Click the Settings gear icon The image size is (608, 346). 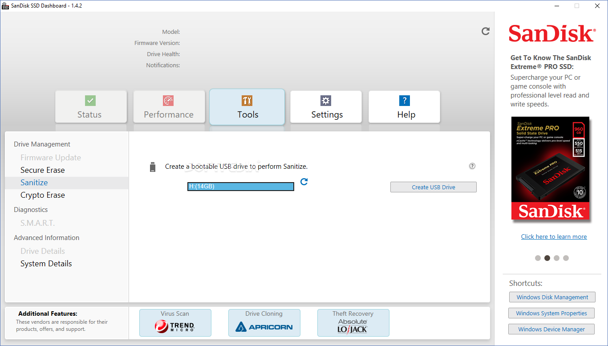tap(326, 100)
